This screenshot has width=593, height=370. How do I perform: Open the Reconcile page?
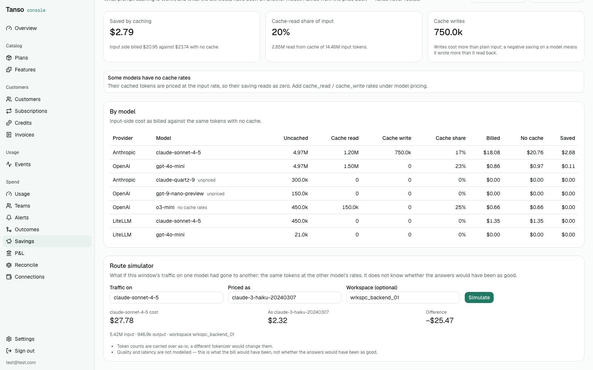click(x=47, y=265)
